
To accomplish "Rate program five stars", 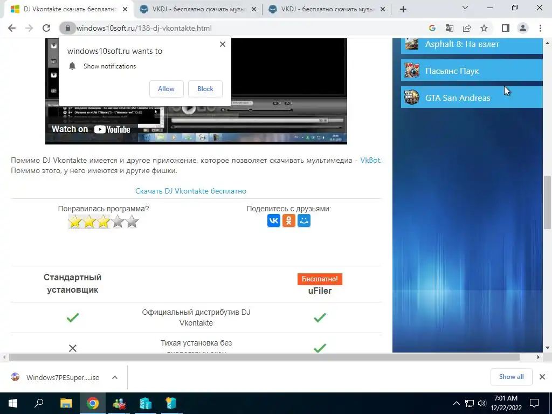I will pyautogui.click(x=132, y=222).
